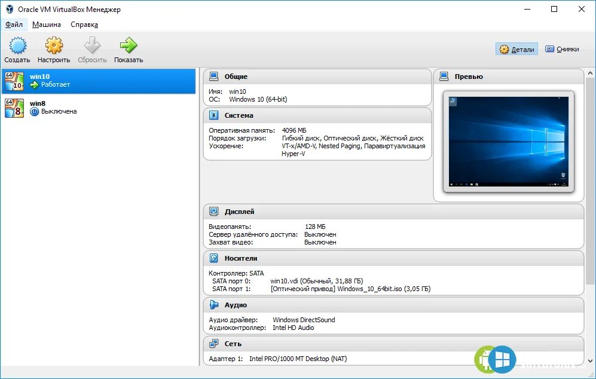Screen dimensions: 596x379
Task: Open the Дисплей section header
Action: [394, 212]
